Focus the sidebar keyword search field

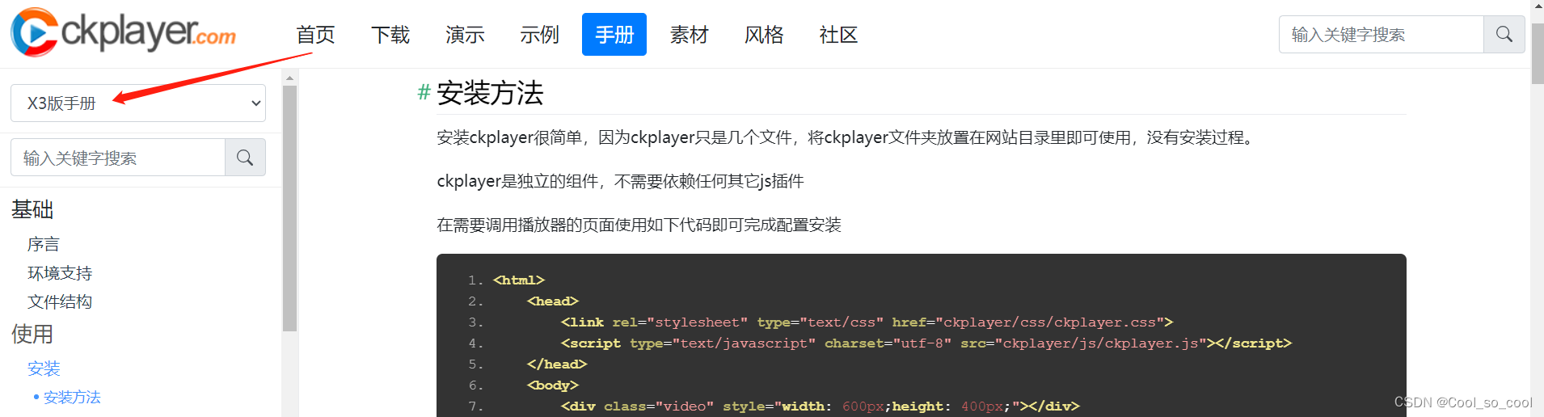(118, 158)
